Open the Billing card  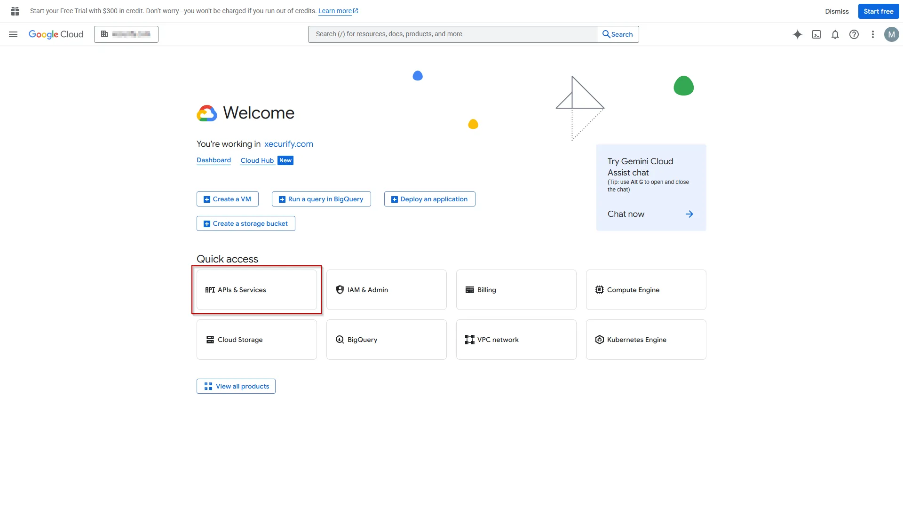coord(516,290)
